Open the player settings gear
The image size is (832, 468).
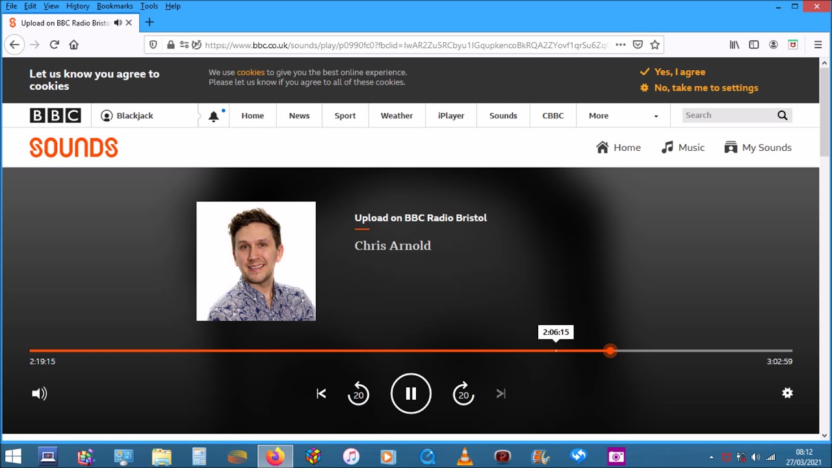tap(787, 393)
